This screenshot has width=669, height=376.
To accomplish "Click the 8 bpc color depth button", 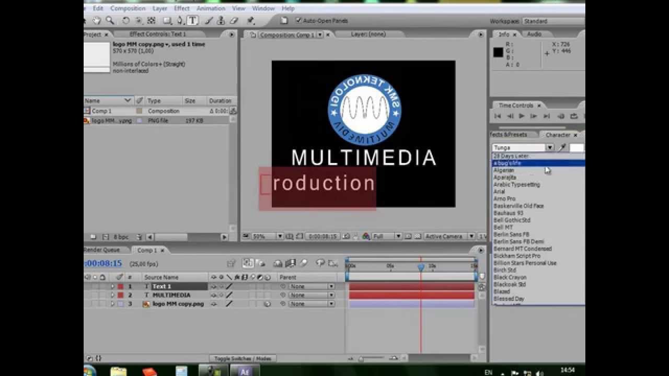I will 121,237.
